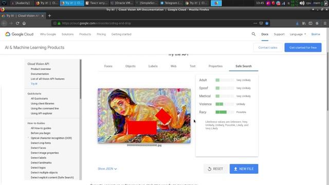
Task: Click the NEW FILE upload button
Action: (x=244, y=169)
